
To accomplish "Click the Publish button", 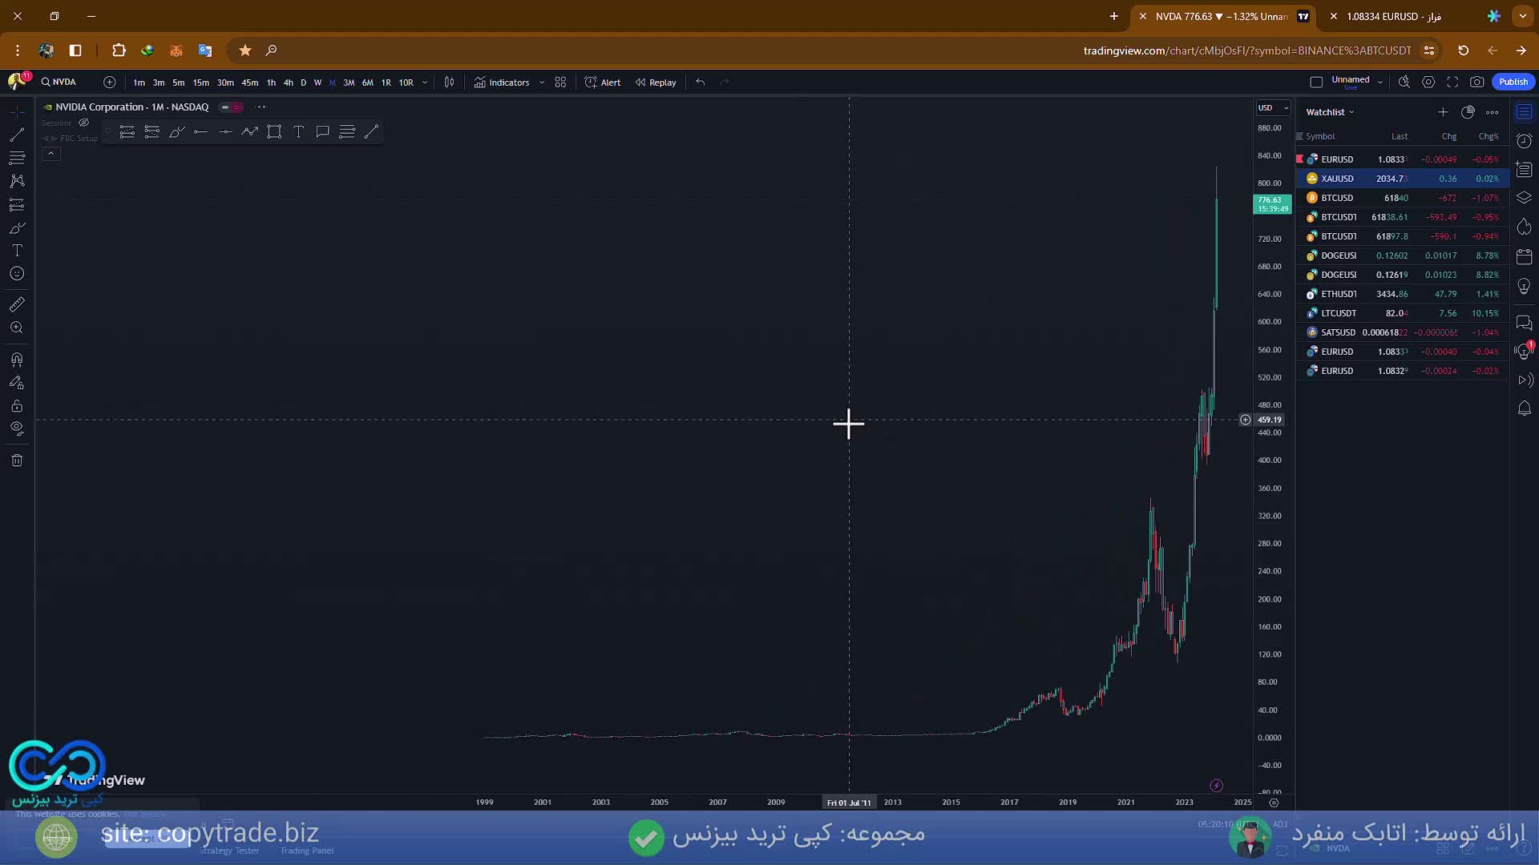I will [1513, 82].
